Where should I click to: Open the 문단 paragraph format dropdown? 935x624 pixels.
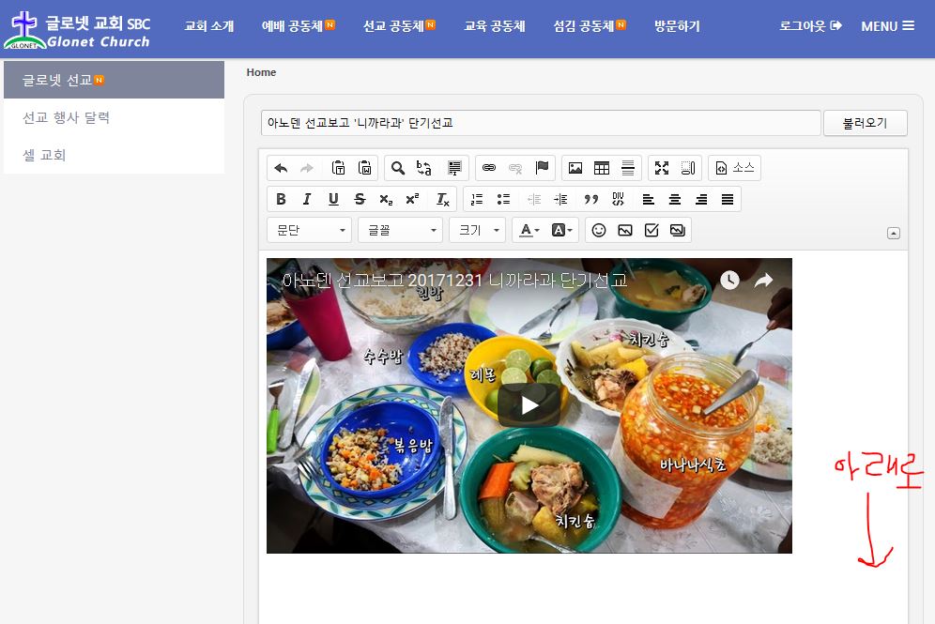tap(310, 230)
